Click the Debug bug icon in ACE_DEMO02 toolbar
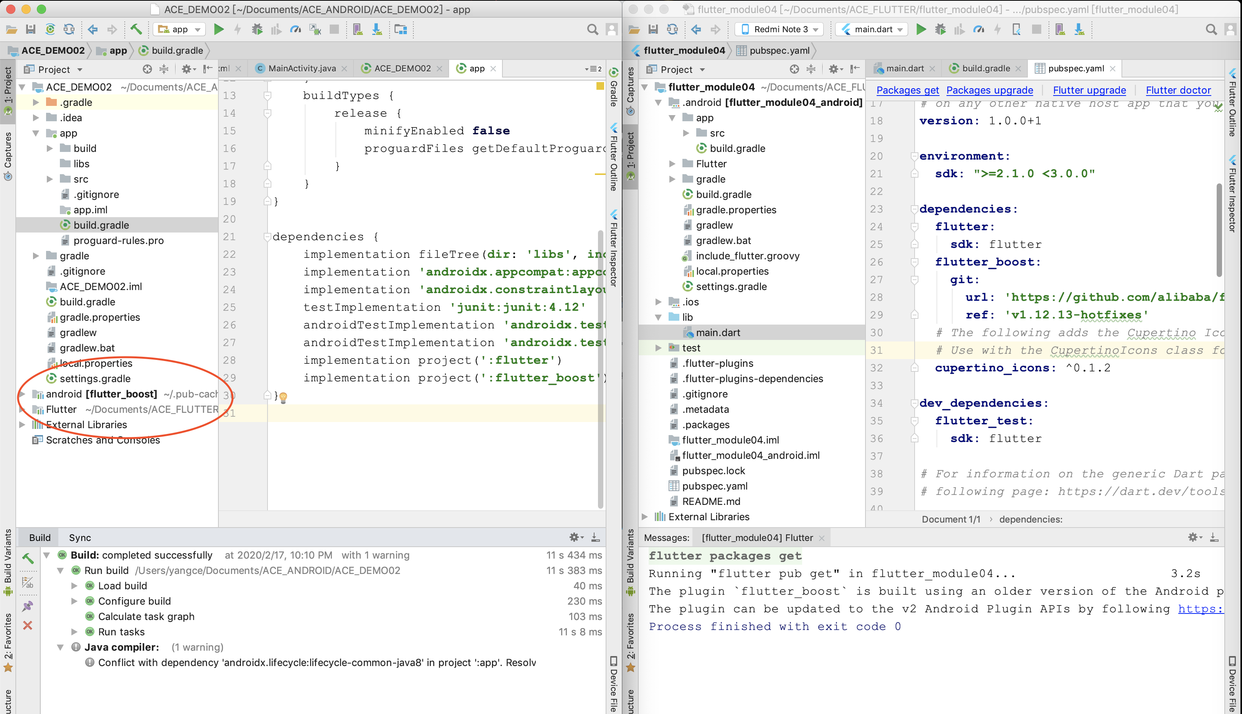 coord(257,30)
